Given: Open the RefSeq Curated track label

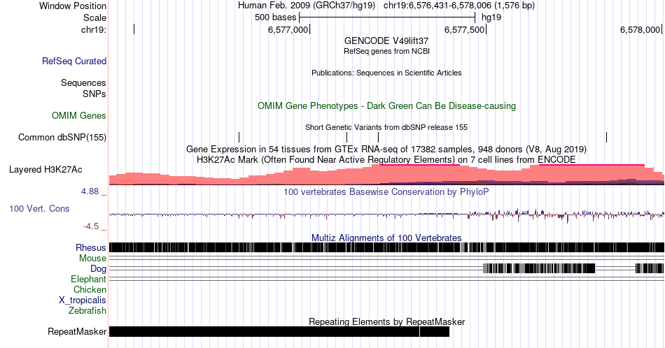Looking at the screenshot, I should [x=74, y=61].
